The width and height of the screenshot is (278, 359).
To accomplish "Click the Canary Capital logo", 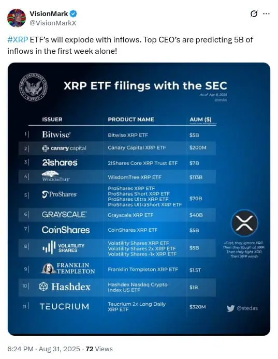I will point(64,148).
